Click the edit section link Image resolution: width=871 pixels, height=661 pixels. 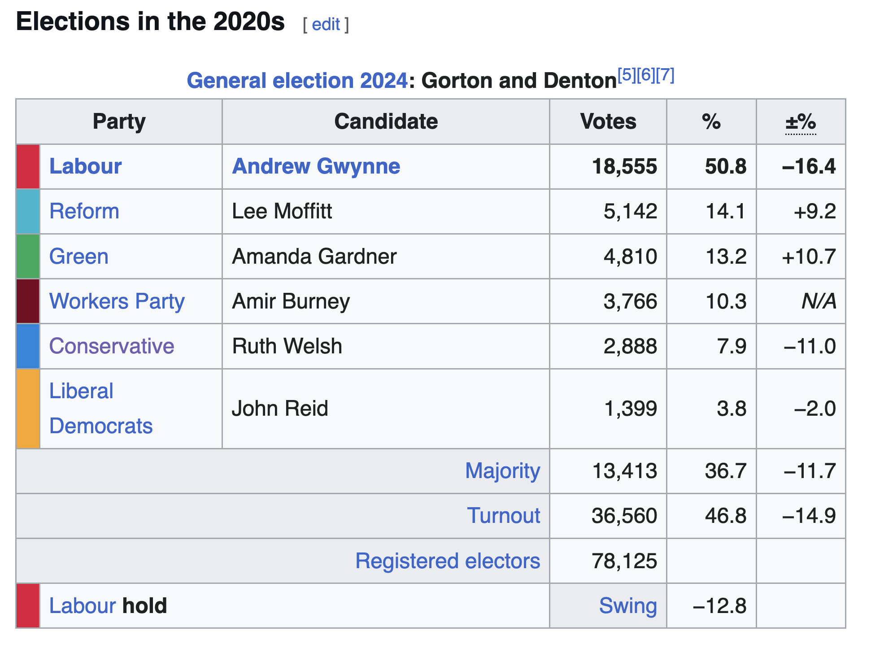326,24
